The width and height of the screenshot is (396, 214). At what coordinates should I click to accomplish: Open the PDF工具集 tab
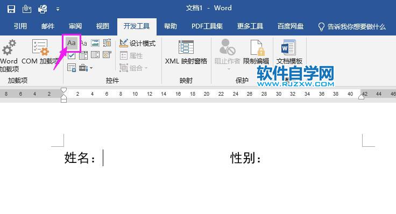207,26
